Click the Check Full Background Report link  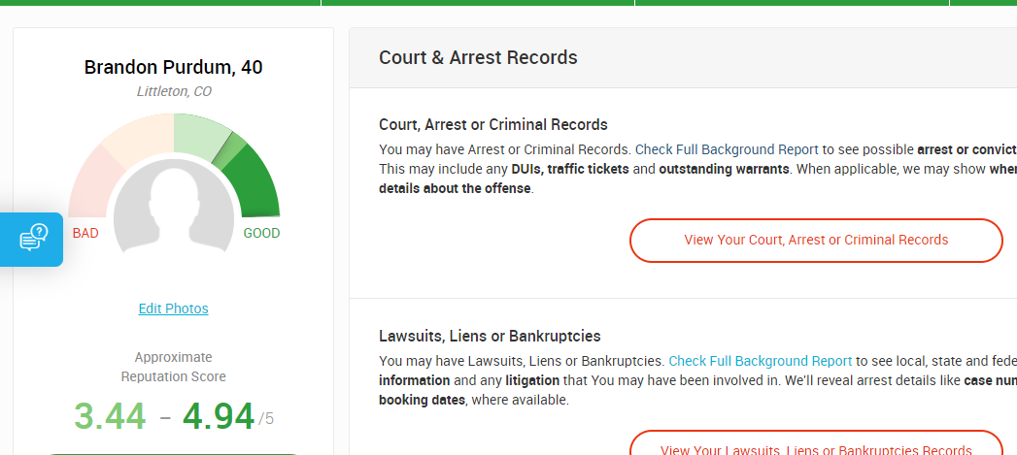pyautogui.click(x=760, y=361)
